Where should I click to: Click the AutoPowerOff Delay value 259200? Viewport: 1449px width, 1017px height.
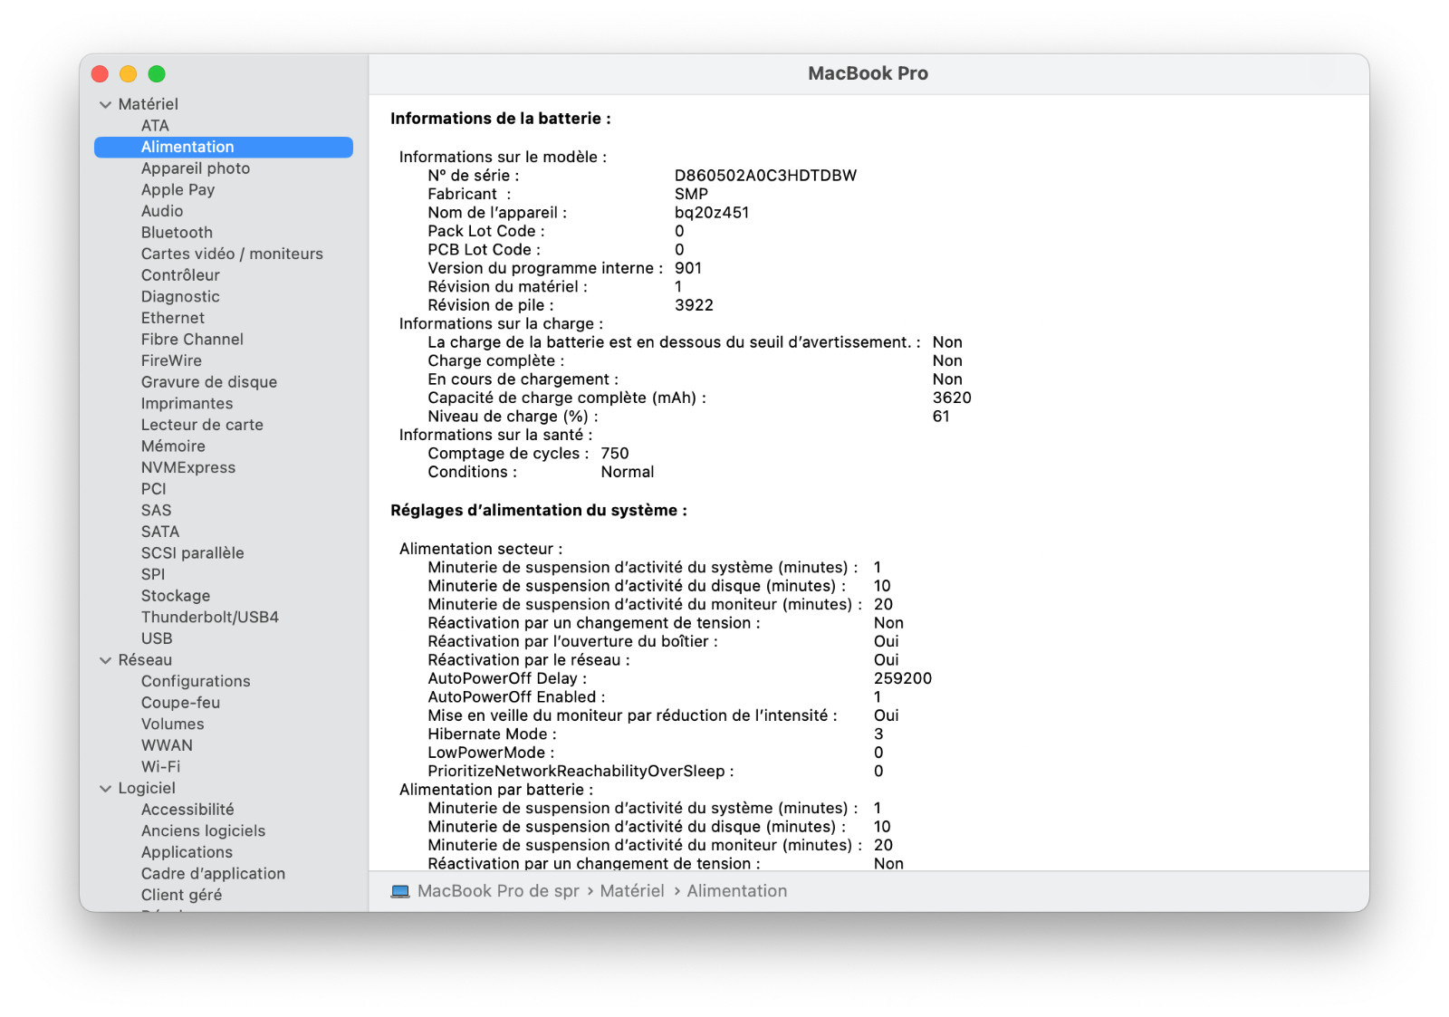click(x=902, y=678)
